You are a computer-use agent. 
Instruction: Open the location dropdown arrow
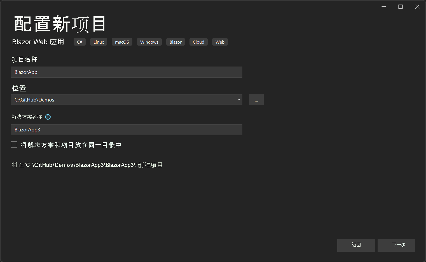tap(239, 100)
